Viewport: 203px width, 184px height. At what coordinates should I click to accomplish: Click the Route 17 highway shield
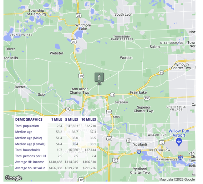tap(129, 140)
